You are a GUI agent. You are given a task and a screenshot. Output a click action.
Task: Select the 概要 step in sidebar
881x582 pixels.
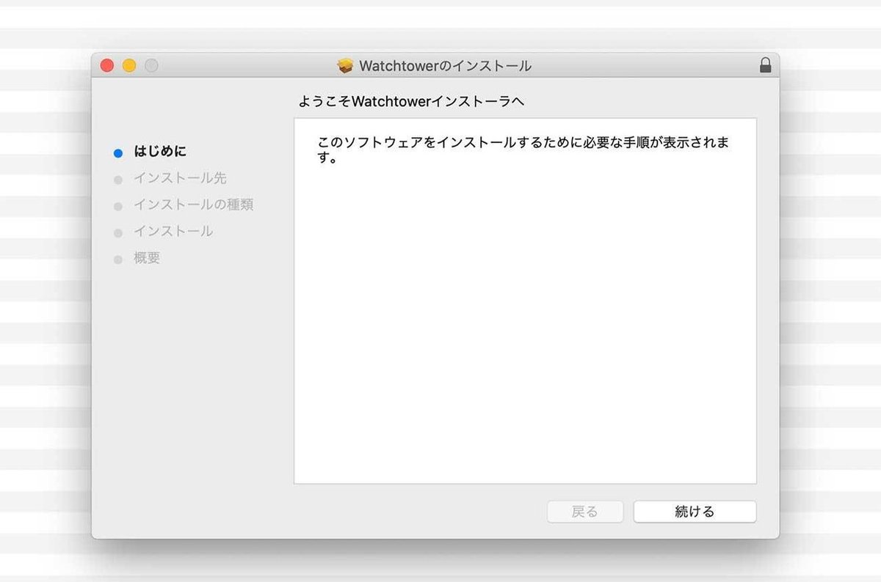[147, 258]
